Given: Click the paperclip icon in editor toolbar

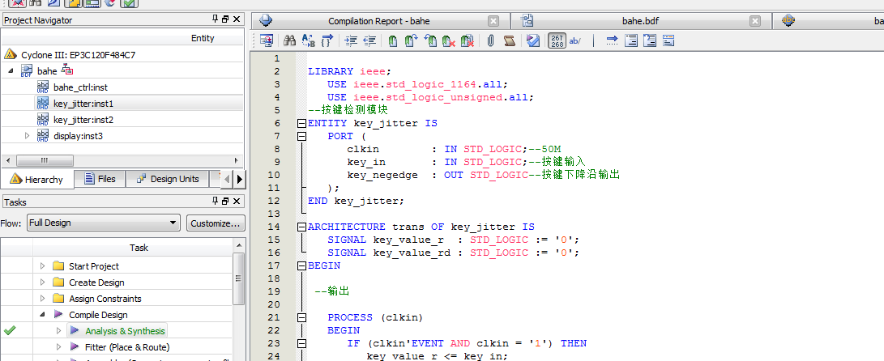Looking at the screenshot, I should click(490, 40).
